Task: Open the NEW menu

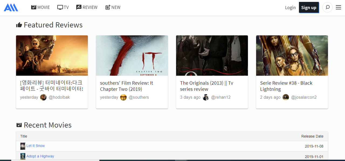Action: pos(113,7)
